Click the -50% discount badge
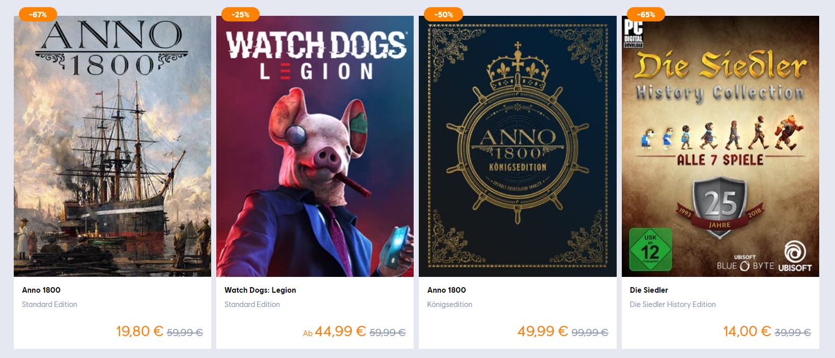 (443, 14)
